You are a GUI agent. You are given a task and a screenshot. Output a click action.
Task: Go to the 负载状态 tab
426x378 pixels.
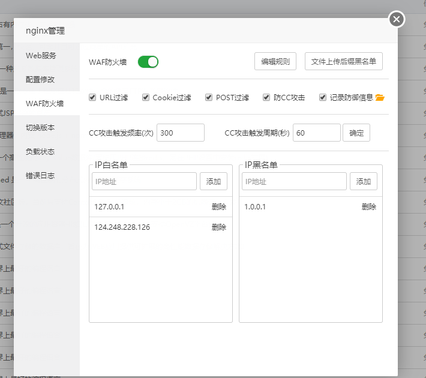coord(40,151)
